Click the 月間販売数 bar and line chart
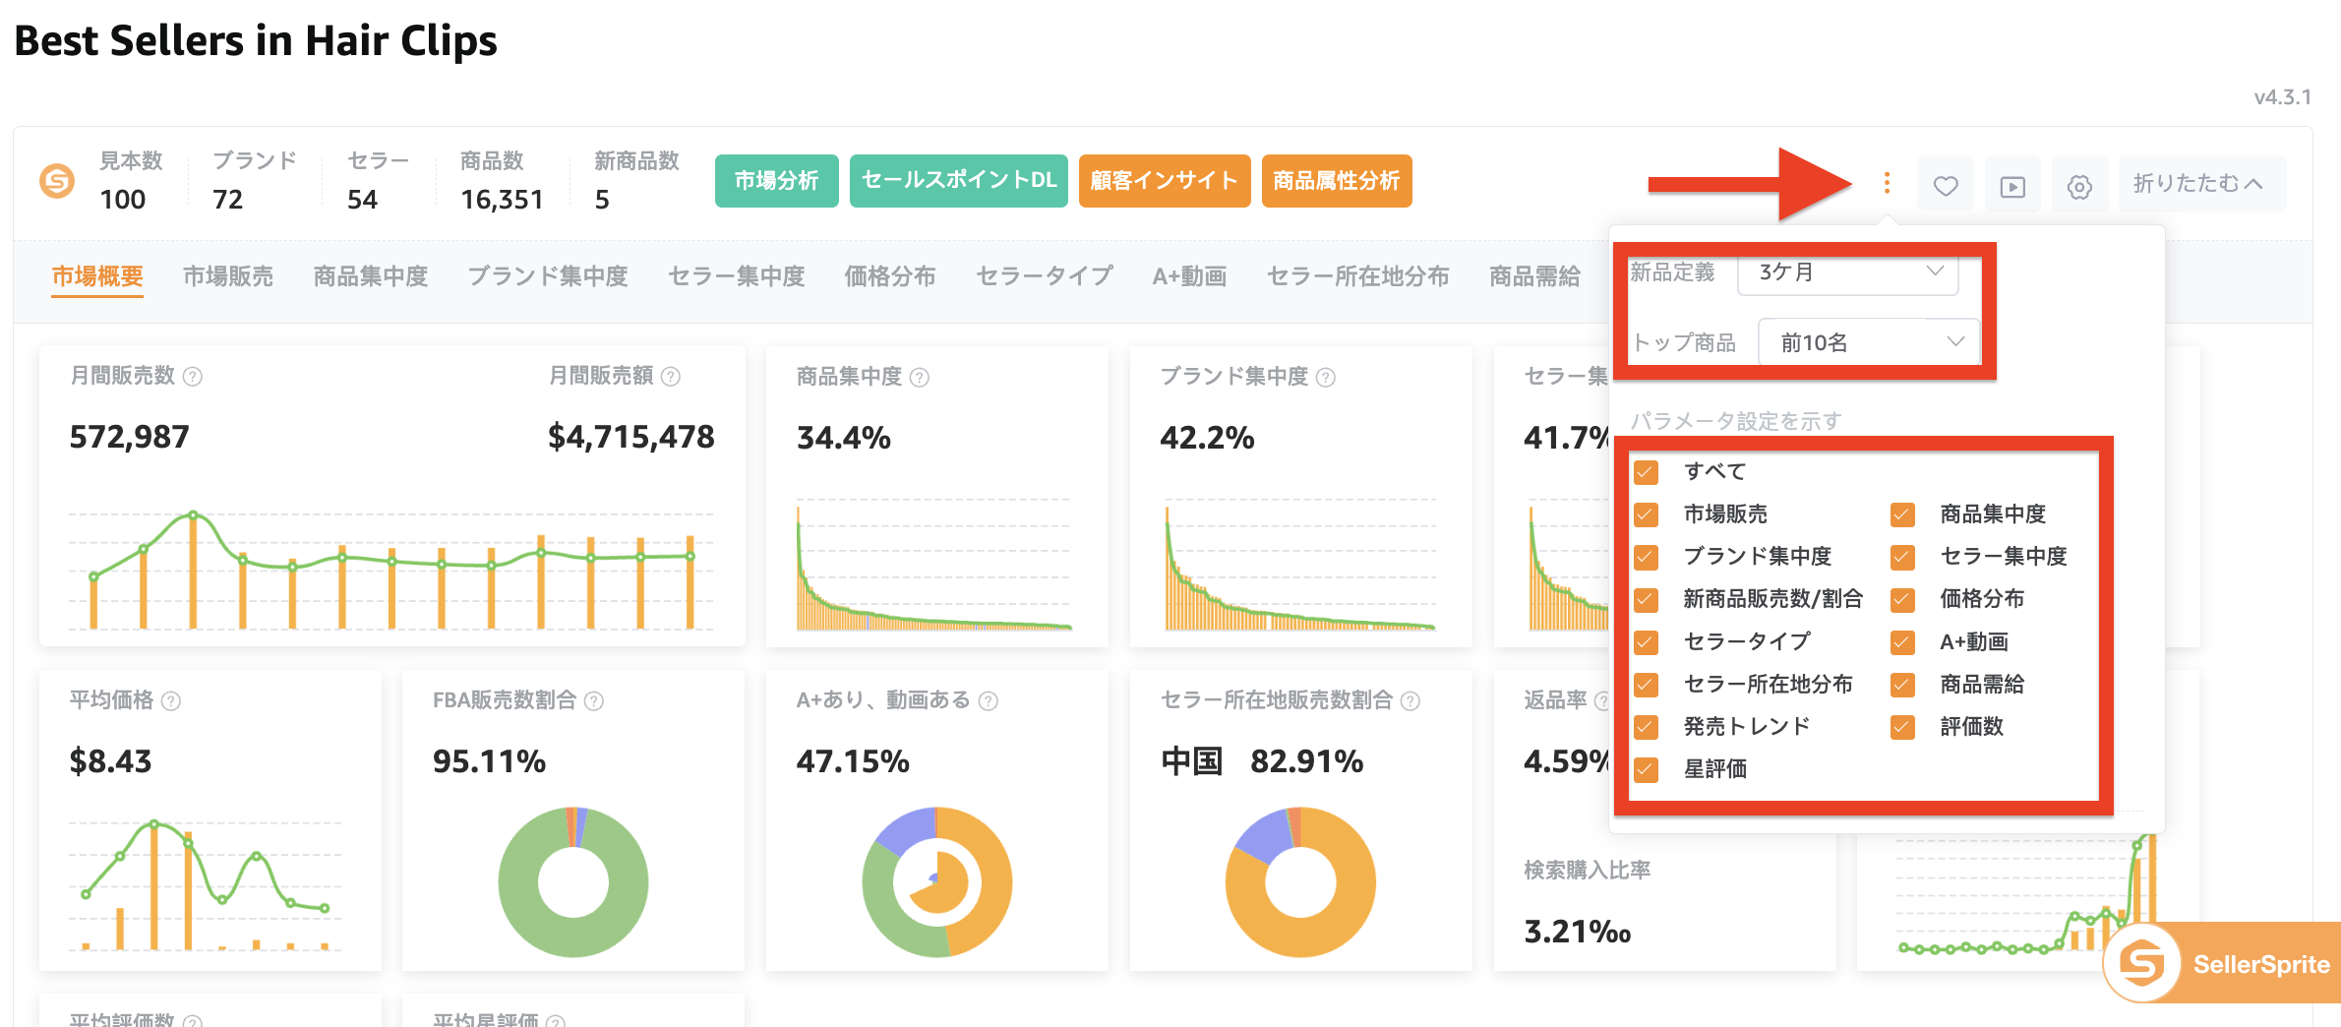 [x=391, y=569]
